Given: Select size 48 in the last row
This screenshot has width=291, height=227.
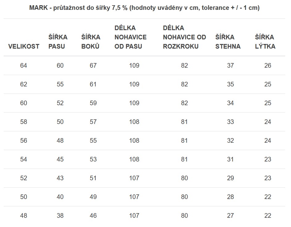Looking at the screenshot, I should coord(23,216).
